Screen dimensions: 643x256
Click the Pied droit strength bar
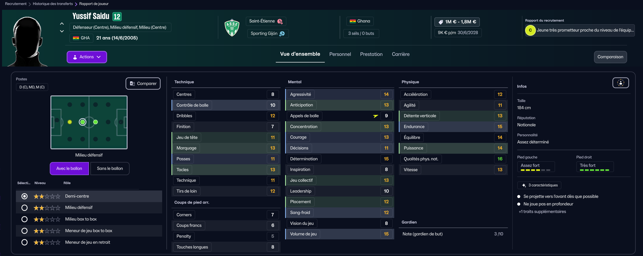[594, 170]
